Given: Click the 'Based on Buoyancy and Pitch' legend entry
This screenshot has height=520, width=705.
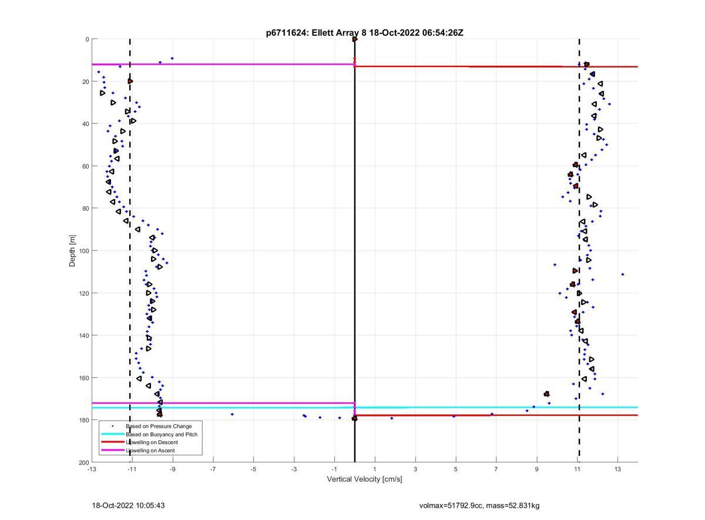Looking at the screenshot, I should coord(162,434).
